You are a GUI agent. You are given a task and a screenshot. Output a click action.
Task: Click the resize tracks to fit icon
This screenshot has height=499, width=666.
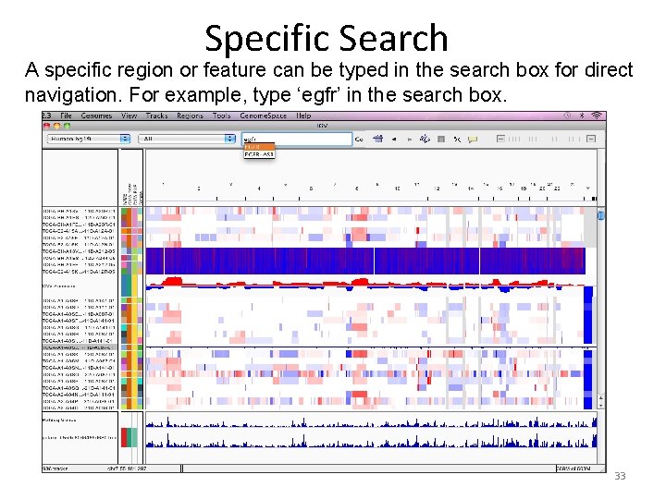[457, 139]
